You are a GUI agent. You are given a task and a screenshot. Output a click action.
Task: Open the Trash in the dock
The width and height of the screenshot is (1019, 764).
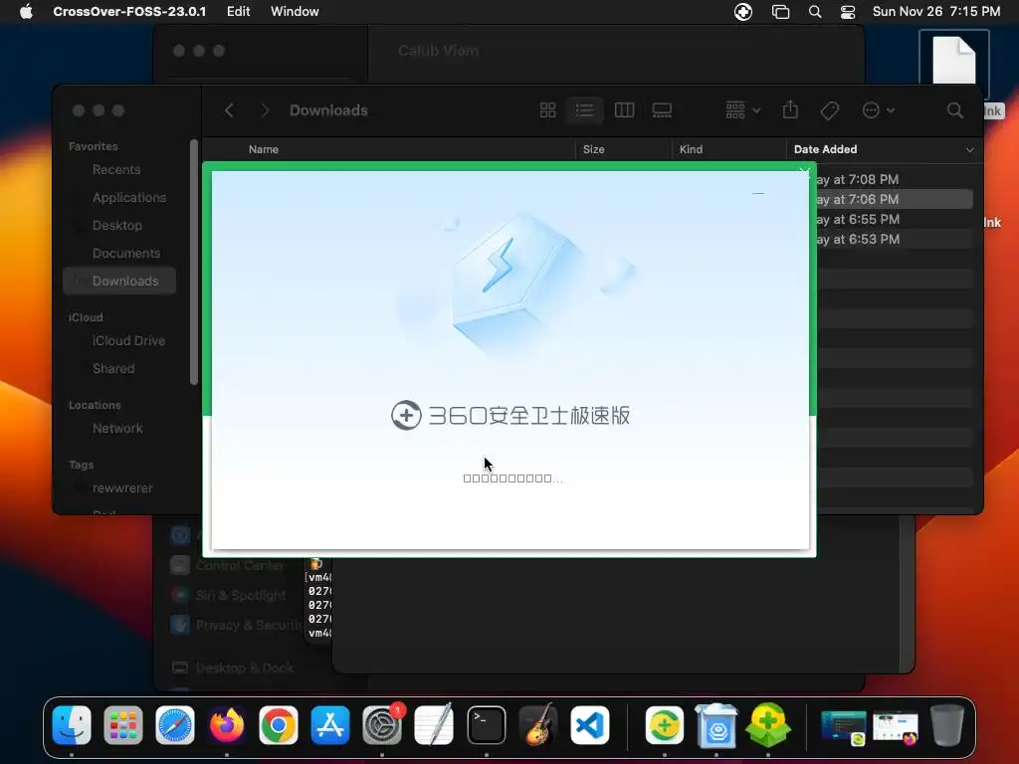tap(947, 725)
